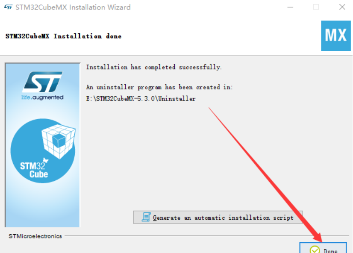Click the STM32CubeMX Installation Wizard title
Viewport: 353px width, 253px height.
tap(73, 7)
